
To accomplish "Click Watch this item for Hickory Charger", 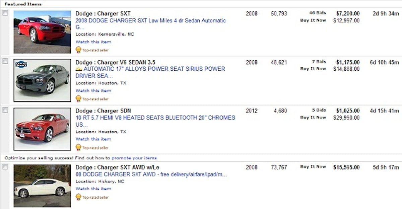I will point(93,189).
